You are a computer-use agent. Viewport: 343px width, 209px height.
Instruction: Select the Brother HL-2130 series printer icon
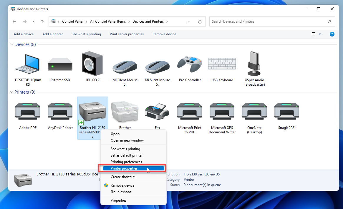92,112
